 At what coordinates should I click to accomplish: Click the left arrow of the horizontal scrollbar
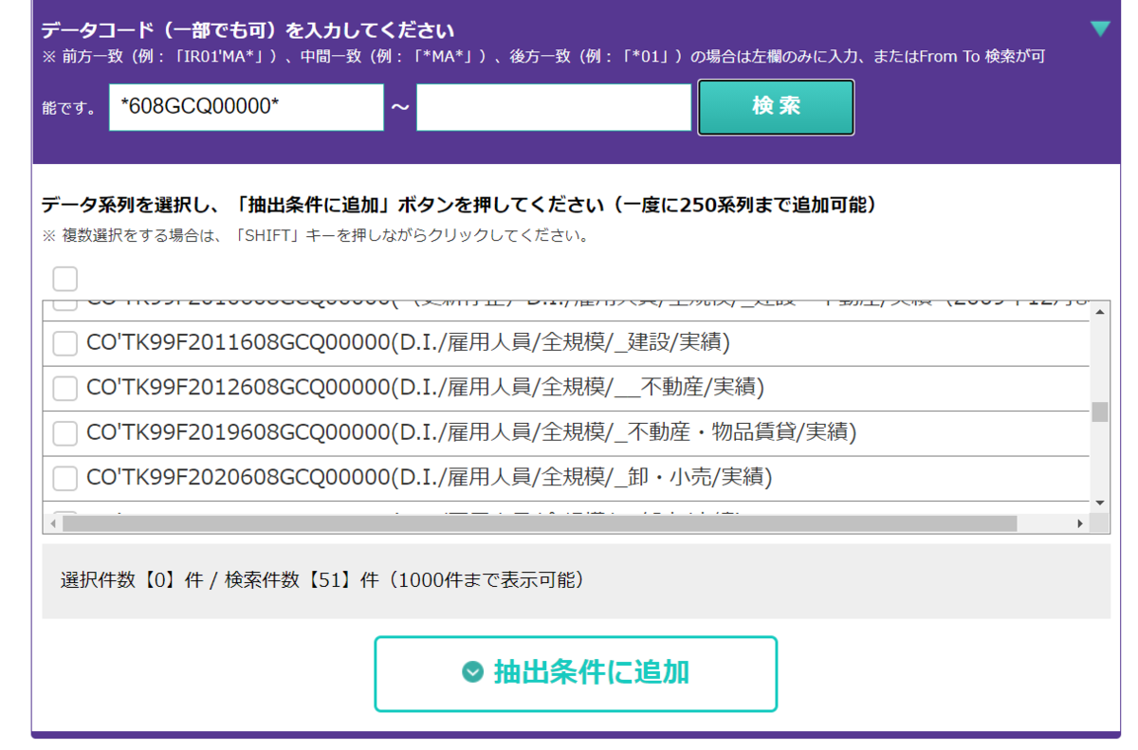(51, 522)
